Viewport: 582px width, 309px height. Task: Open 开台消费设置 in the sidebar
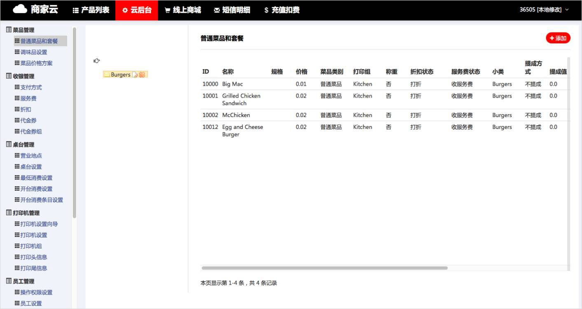click(x=33, y=189)
